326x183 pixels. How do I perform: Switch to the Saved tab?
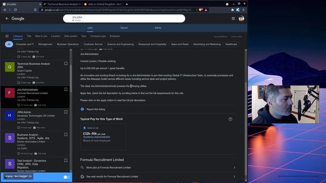[x=124, y=28]
